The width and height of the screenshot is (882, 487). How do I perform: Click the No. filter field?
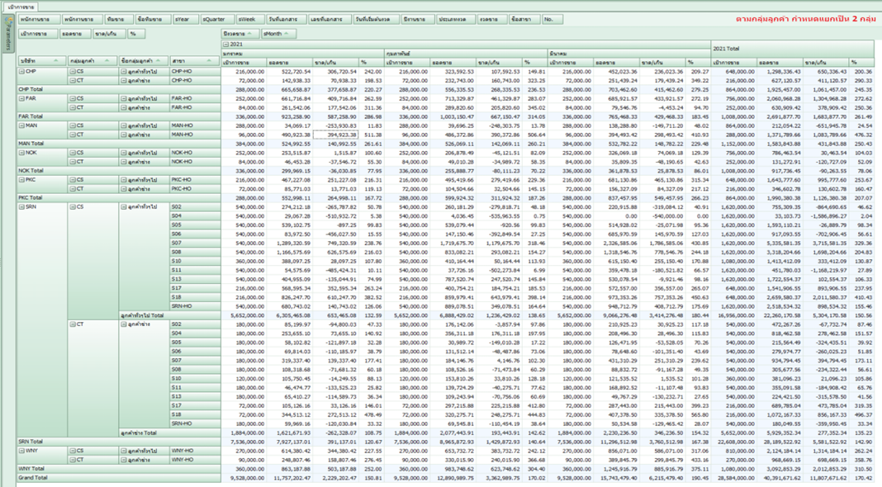click(549, 19)
